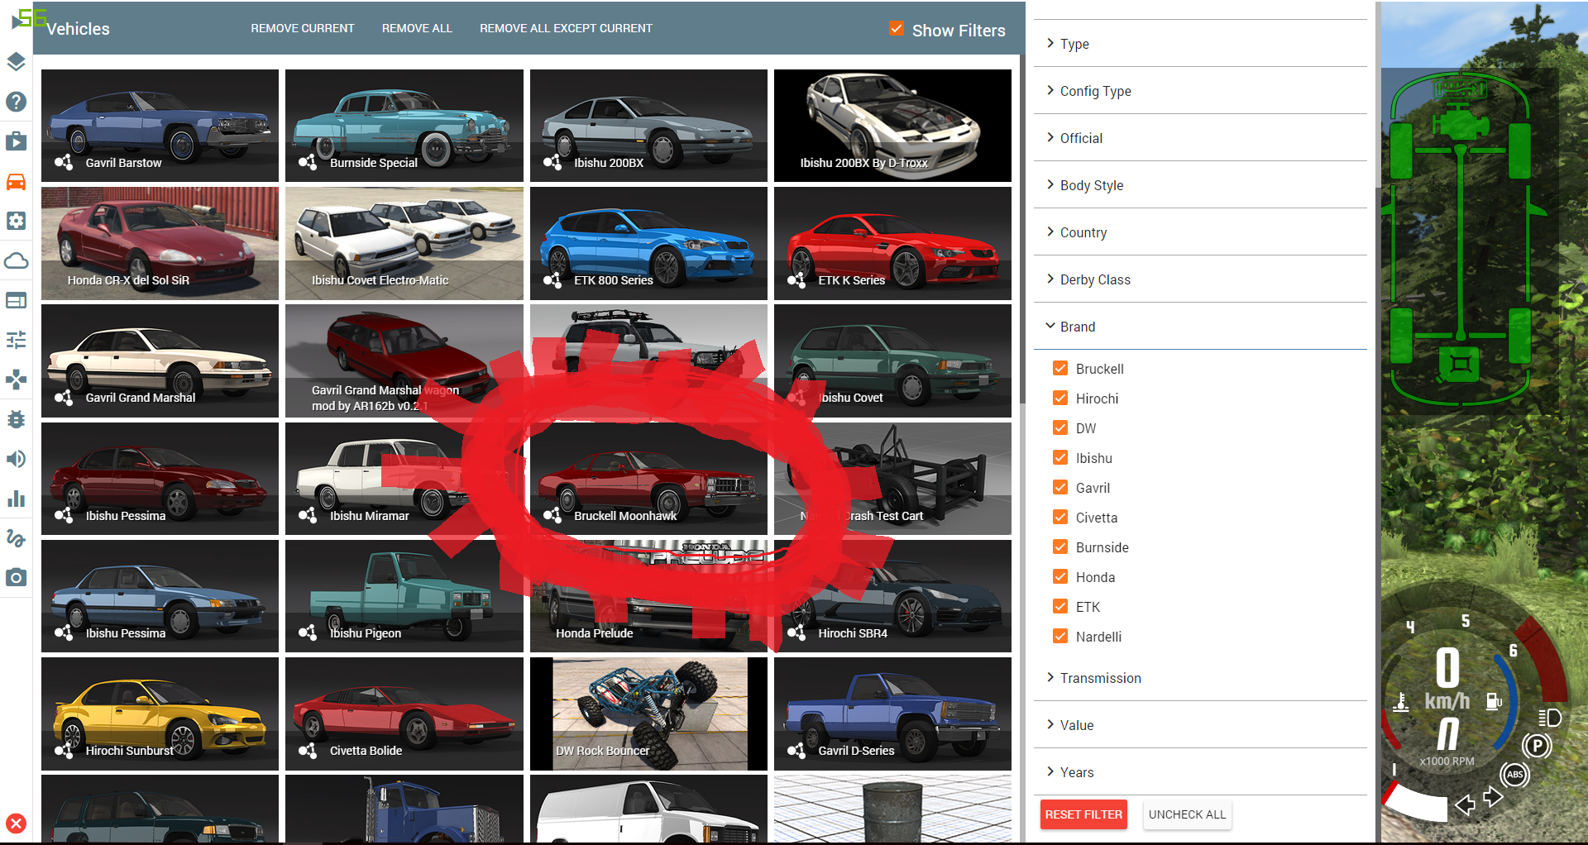Expand the Transmission filter section
Screen dimensions: 1588x845
pyautogui.click(x=1200, y=678)
